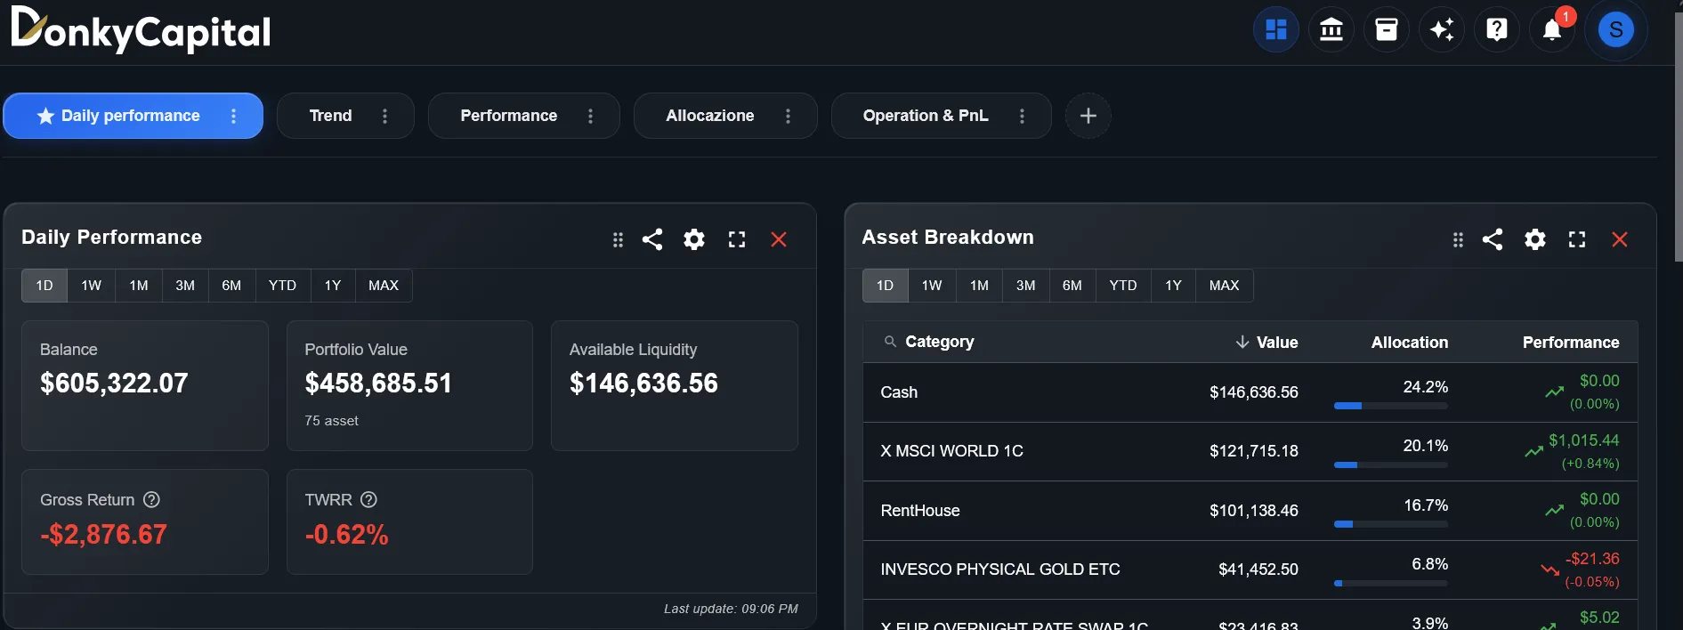Add a new dashboard tab

click(1088, 116)
